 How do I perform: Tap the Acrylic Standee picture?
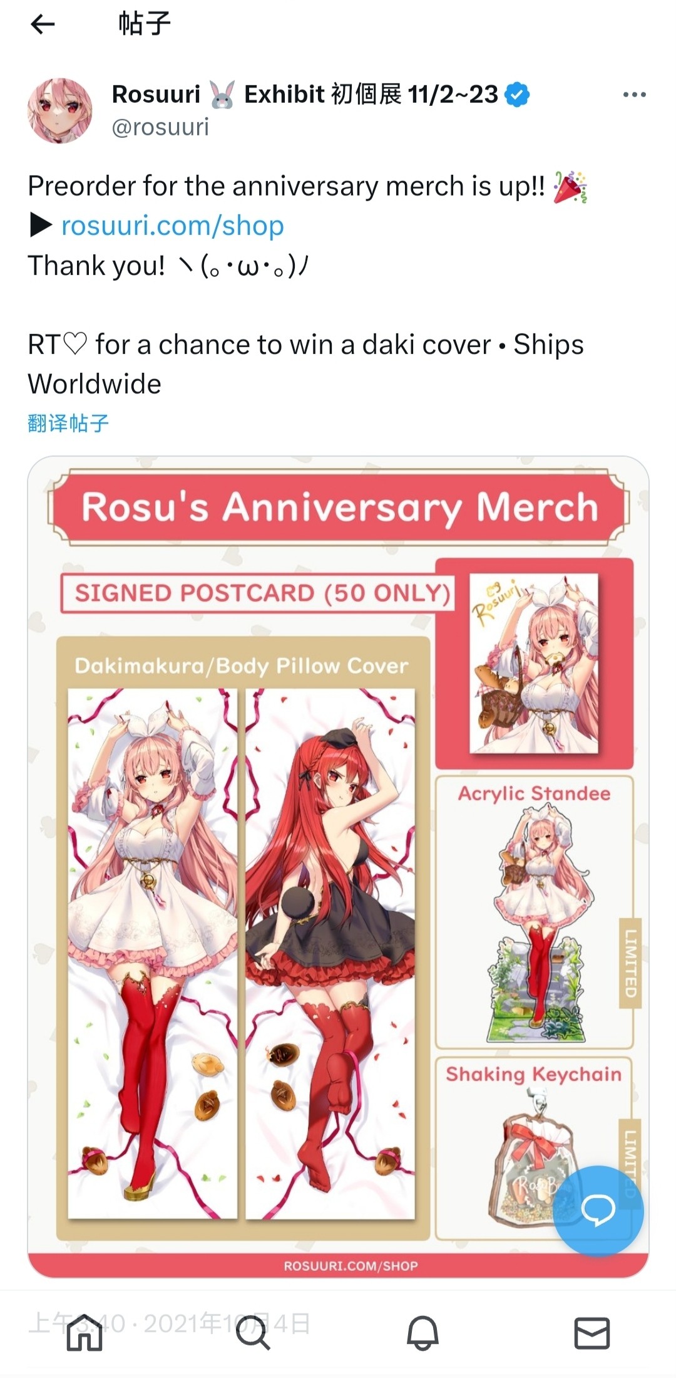click(534, 922)
